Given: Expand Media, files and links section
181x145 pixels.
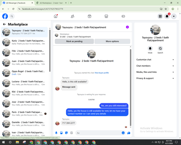Looking at the screenshot, I should (x=155, y=72).
